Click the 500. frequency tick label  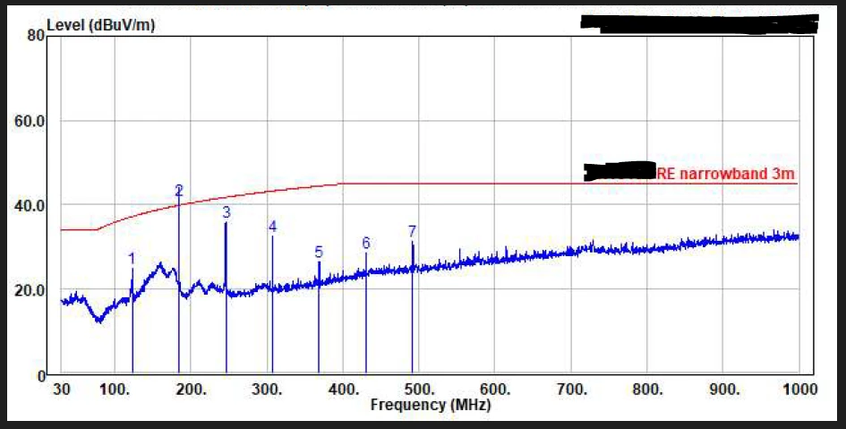(419, 389)
